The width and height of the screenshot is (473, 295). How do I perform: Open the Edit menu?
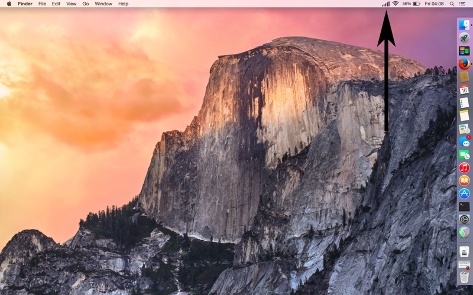[x=56, y=4]
